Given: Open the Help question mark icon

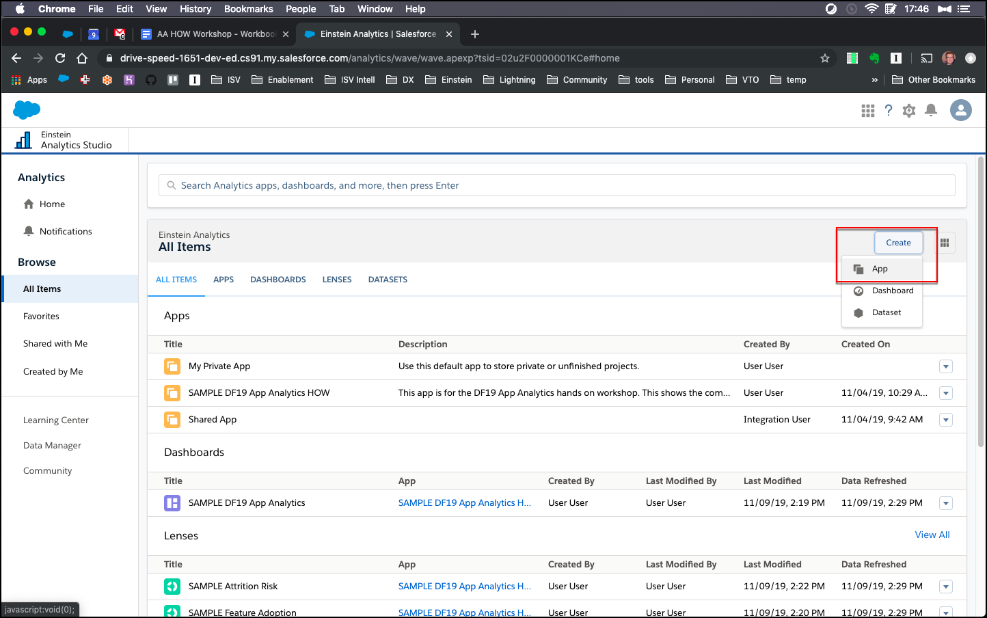Looking at the screenshot, I should (x=889, y=111).
